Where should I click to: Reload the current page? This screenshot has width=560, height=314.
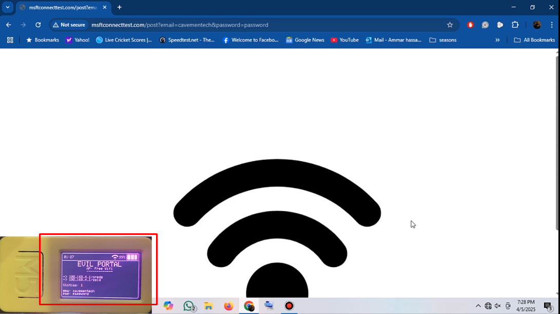[x=38, y=25]
